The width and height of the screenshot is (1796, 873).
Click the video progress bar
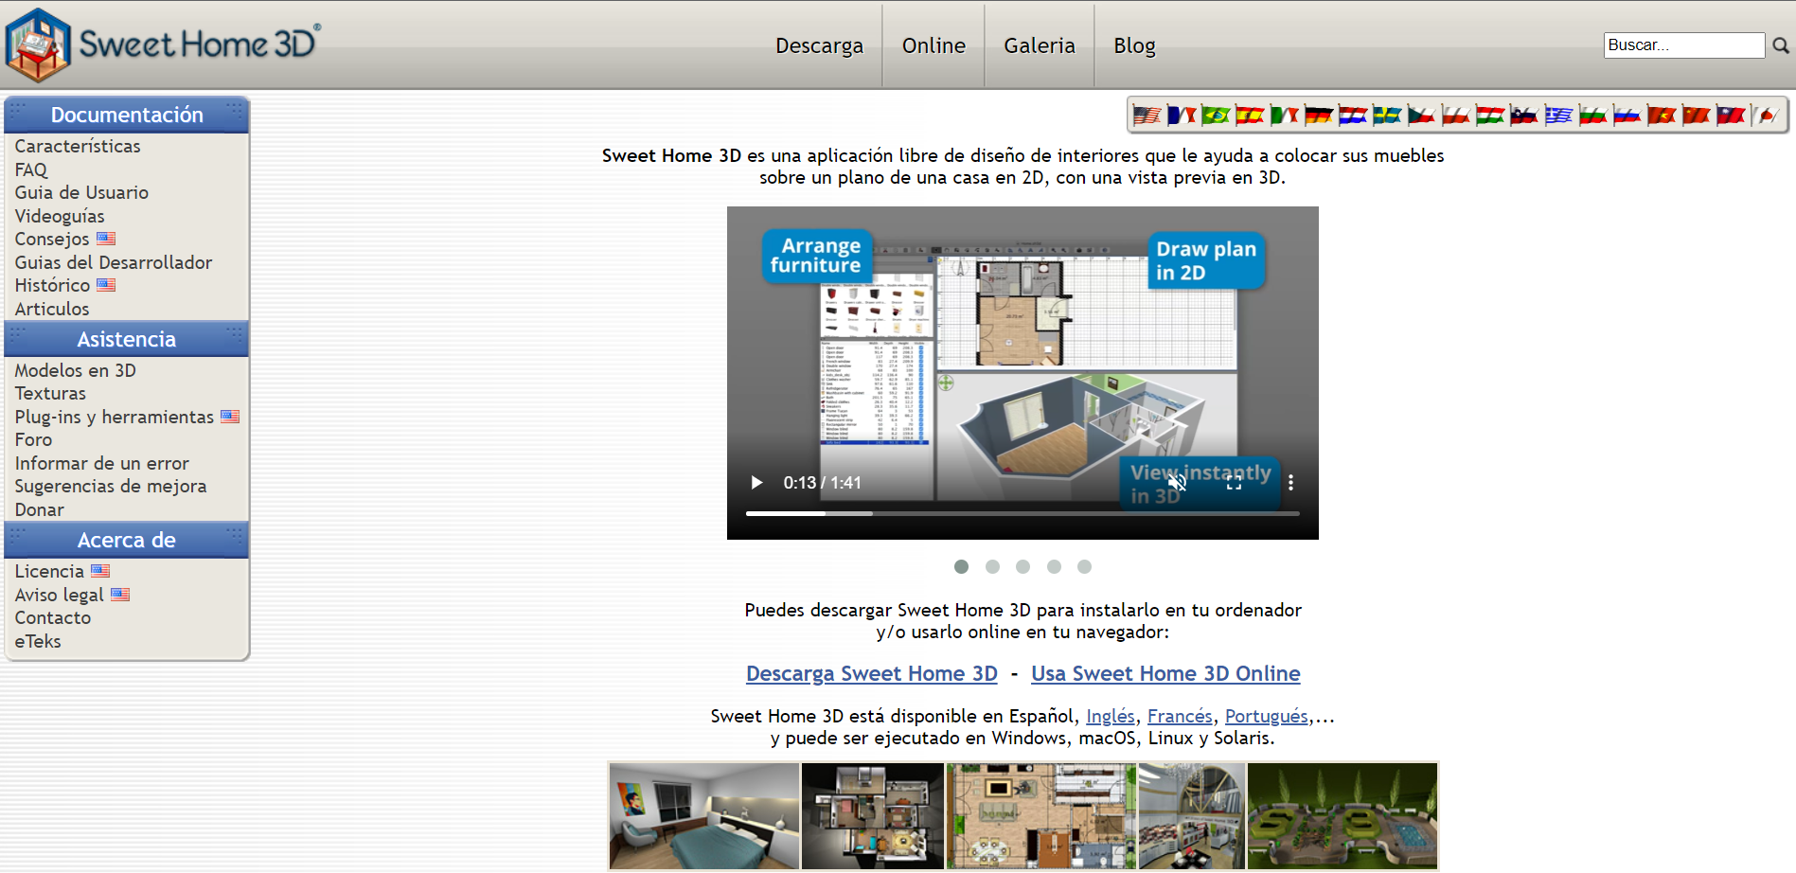tap(1022, 513)
